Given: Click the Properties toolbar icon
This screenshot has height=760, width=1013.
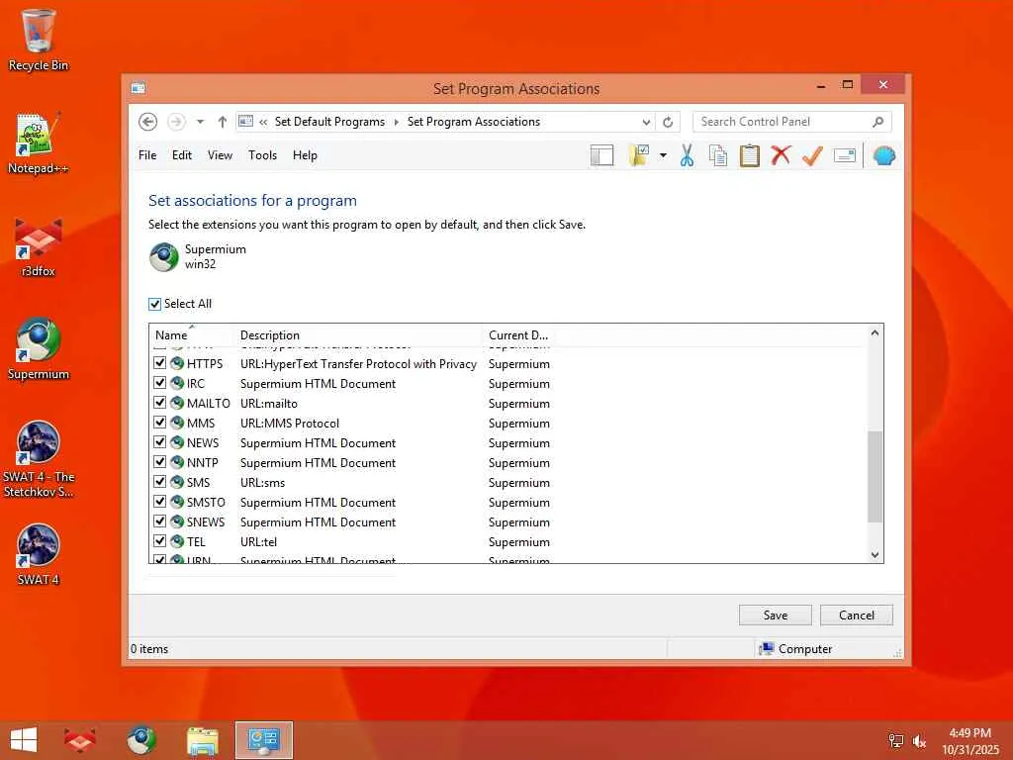Looking at the screenshot, I should 845,155.
